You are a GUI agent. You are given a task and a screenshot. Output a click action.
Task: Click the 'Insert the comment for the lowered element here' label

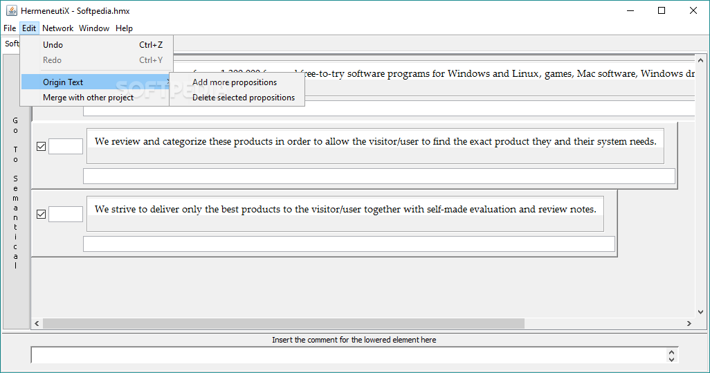click(354, 340)
